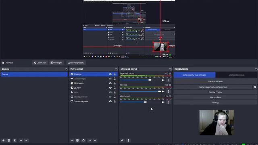Select the Подписка source row
Image resolution: width=258 pixels, height=145 pixels.
[94, 83]
